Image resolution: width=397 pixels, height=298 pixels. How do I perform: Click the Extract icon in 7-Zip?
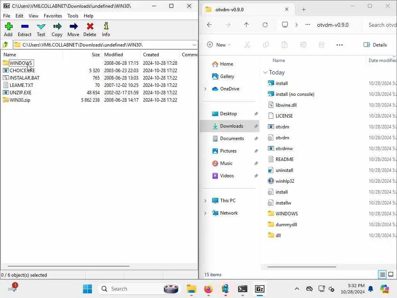click(24, 29)
